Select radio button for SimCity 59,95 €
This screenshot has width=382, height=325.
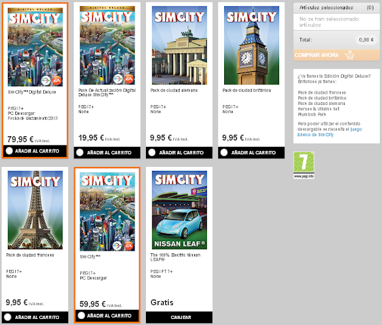(x=82, y=316)
